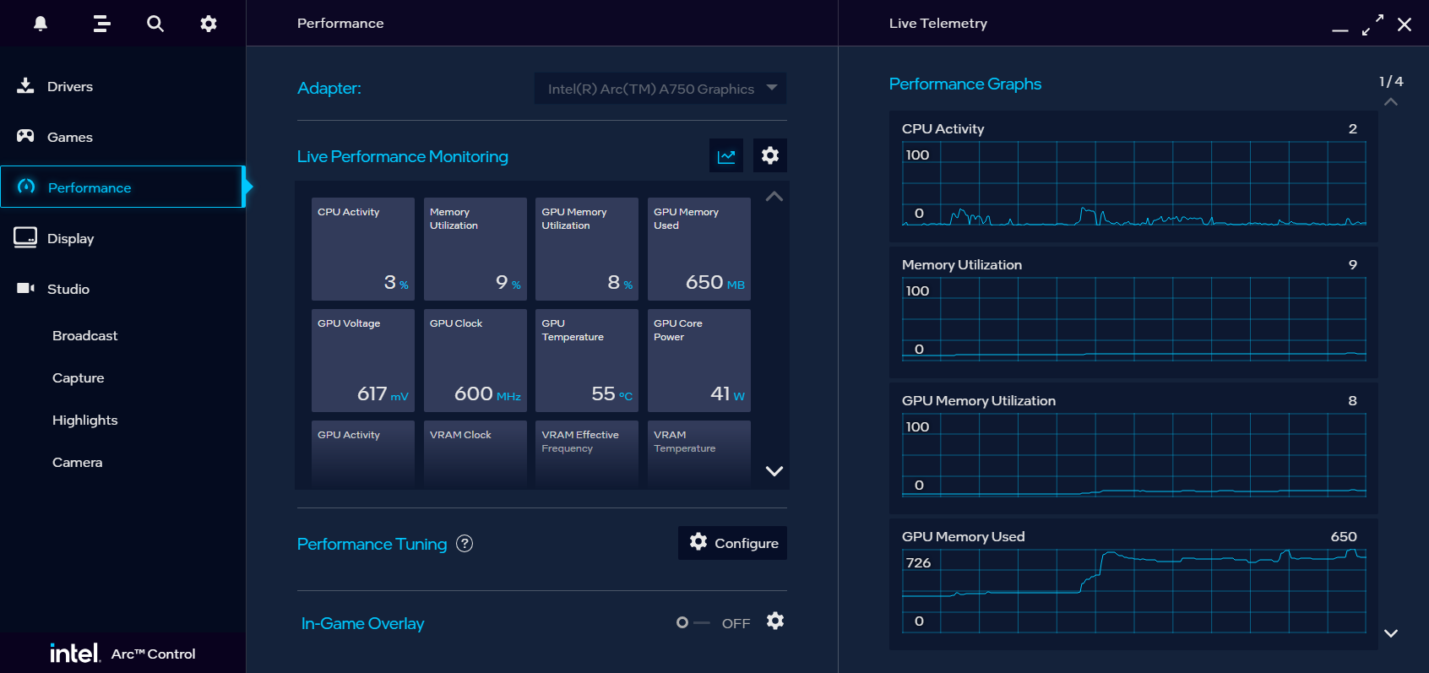This screenshot has height=673, width=1429.
Task: Open the settings gear in the top bar
Action: point(209,24)
